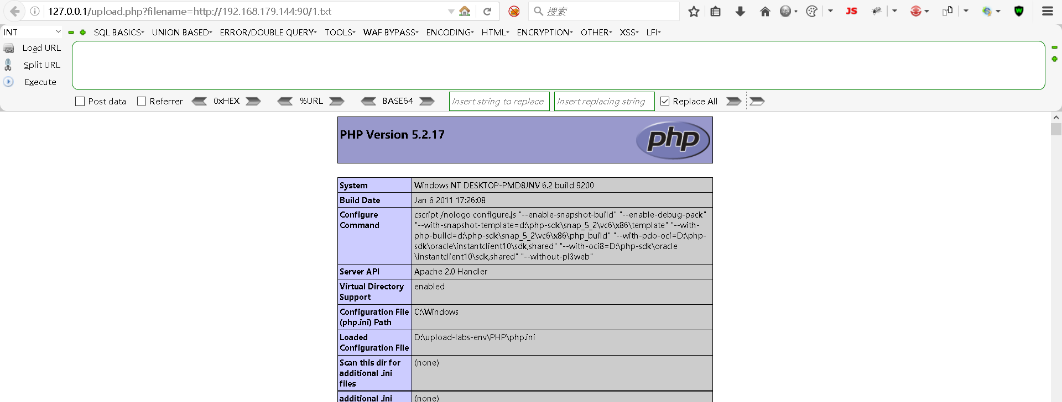This screenshot has height=402, width=1062.
Task: Open the bookmarks list icon
Action: point(715,11)
